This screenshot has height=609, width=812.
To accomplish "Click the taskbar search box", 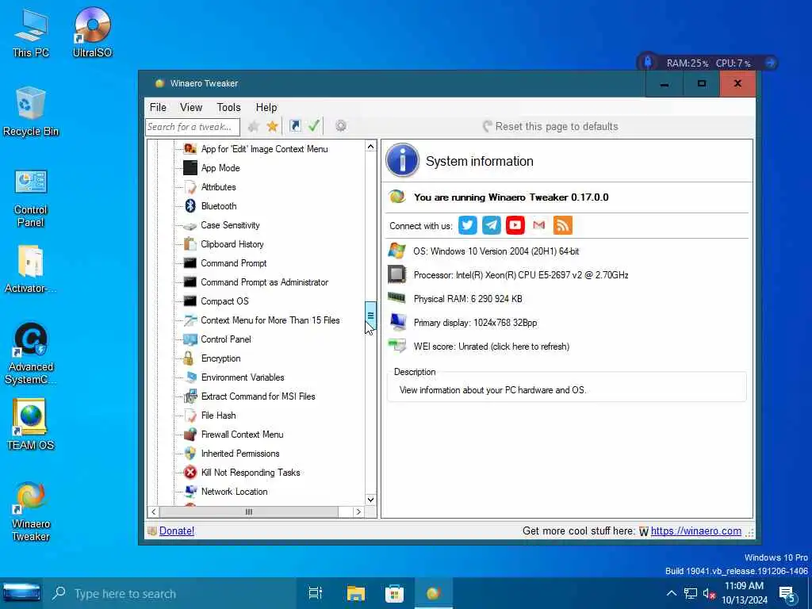I will [x=170, y=593].
